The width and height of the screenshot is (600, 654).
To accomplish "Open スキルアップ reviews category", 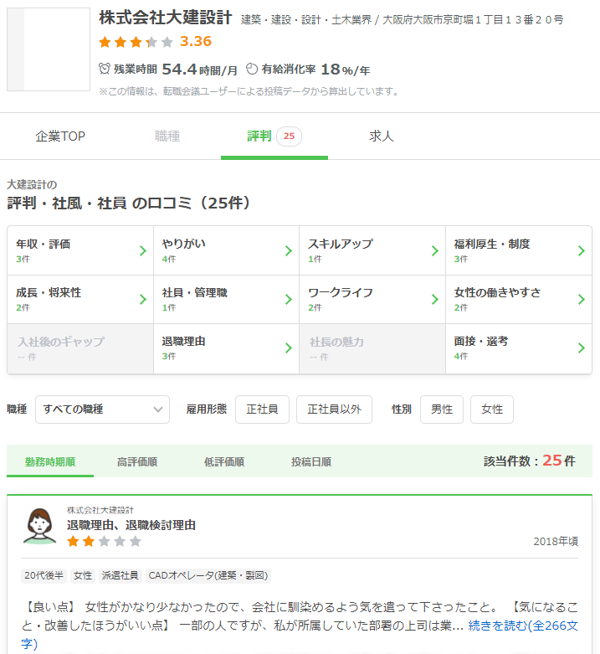I will [x=372, y=250].
